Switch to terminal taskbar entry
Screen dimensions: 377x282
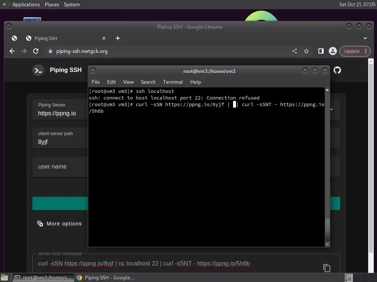[x=43, y=278]
